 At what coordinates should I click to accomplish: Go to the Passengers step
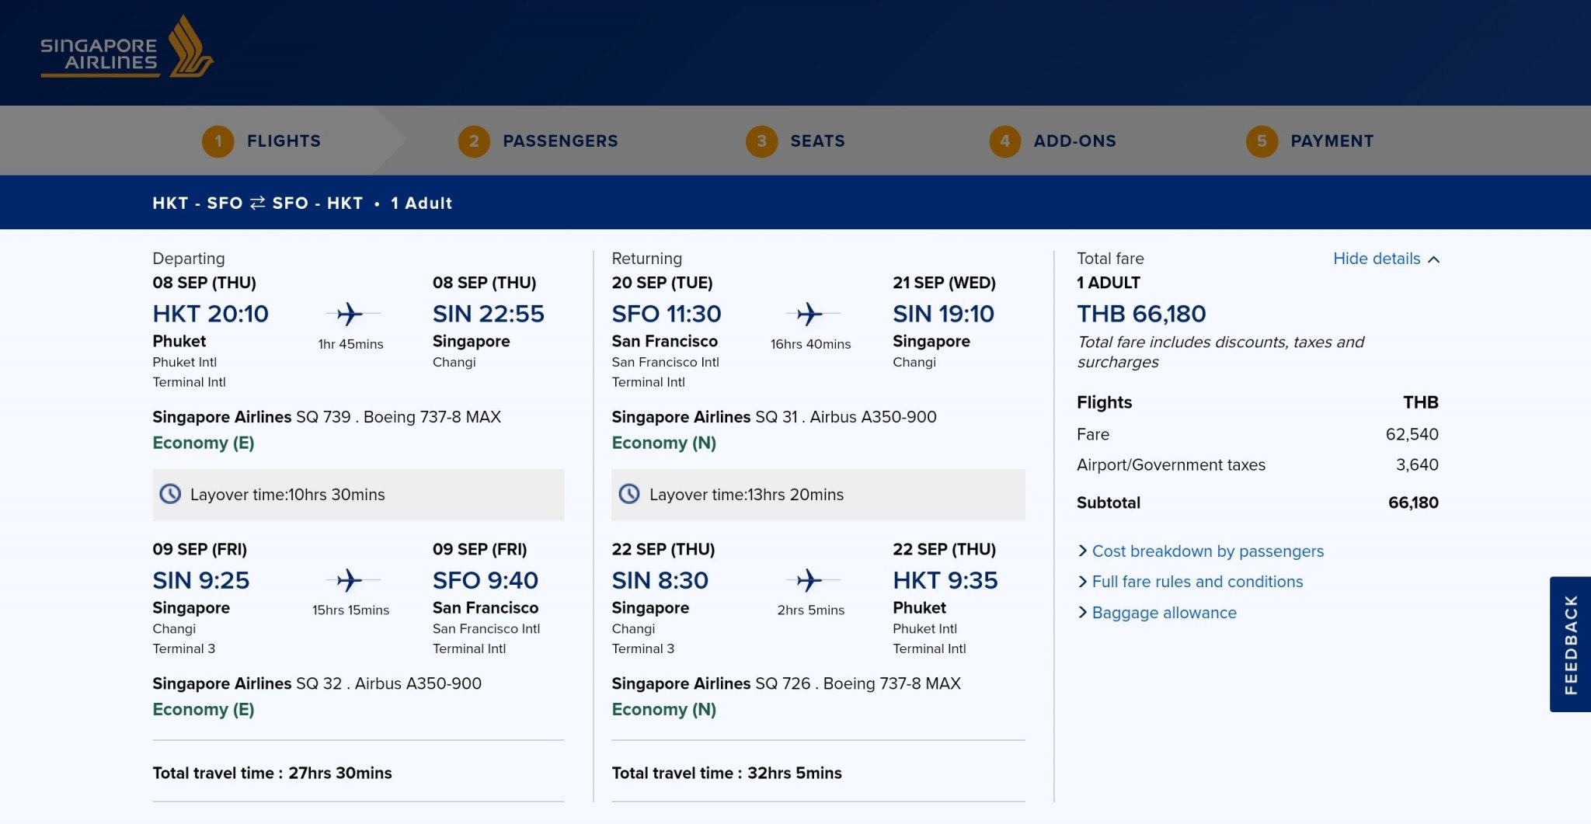coord(559,141)
